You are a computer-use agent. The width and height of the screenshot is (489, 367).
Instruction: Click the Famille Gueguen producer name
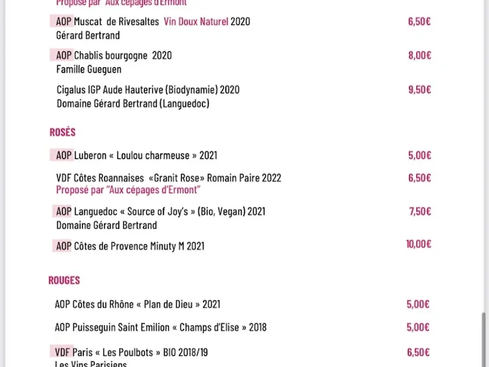(89, 69)
